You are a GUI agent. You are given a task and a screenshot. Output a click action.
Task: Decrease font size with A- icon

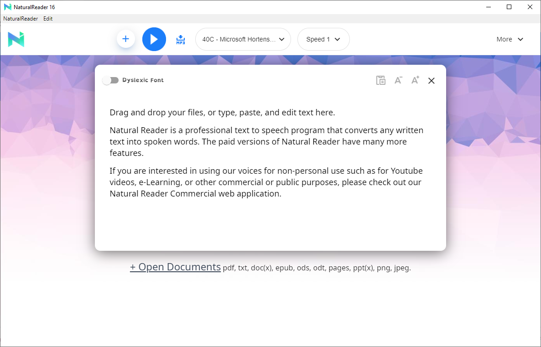coord(398,80)
